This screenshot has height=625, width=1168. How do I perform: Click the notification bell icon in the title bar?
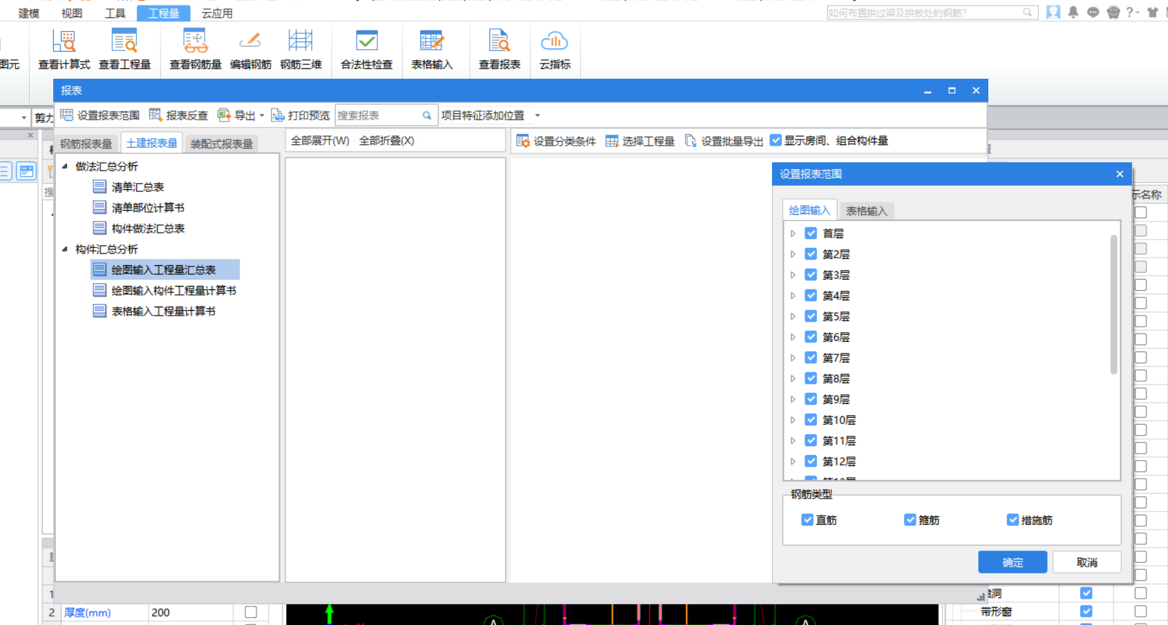tap(1073, 12)
